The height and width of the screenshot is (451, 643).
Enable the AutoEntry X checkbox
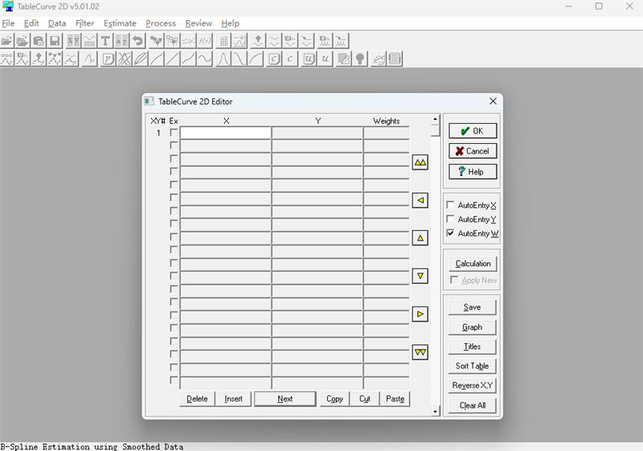pos(450,204)
